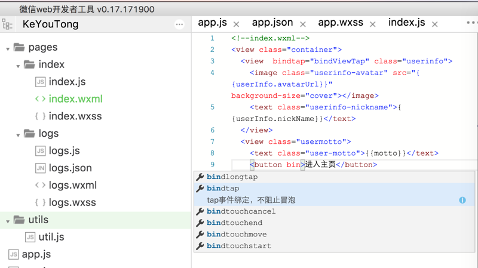Close the index.js editor tab
The image size is (478, 268).
pos(435,24)
